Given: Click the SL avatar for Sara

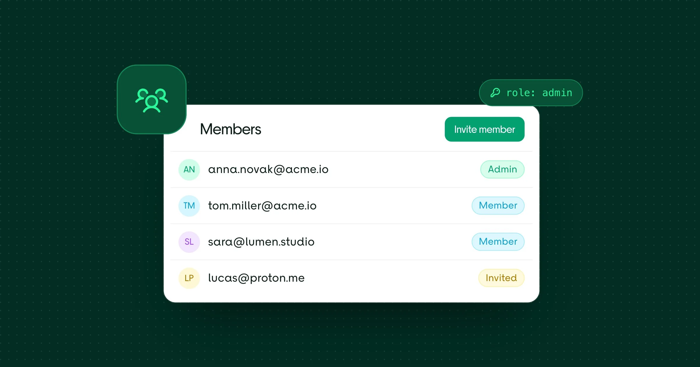Looking at the screenshot, I should (x=189, y=242).
